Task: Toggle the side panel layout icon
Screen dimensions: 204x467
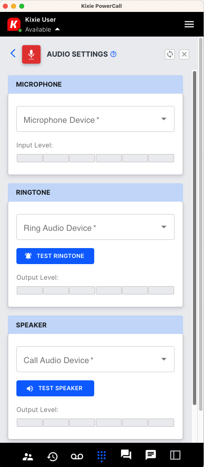Action: [x=175, y=455]
